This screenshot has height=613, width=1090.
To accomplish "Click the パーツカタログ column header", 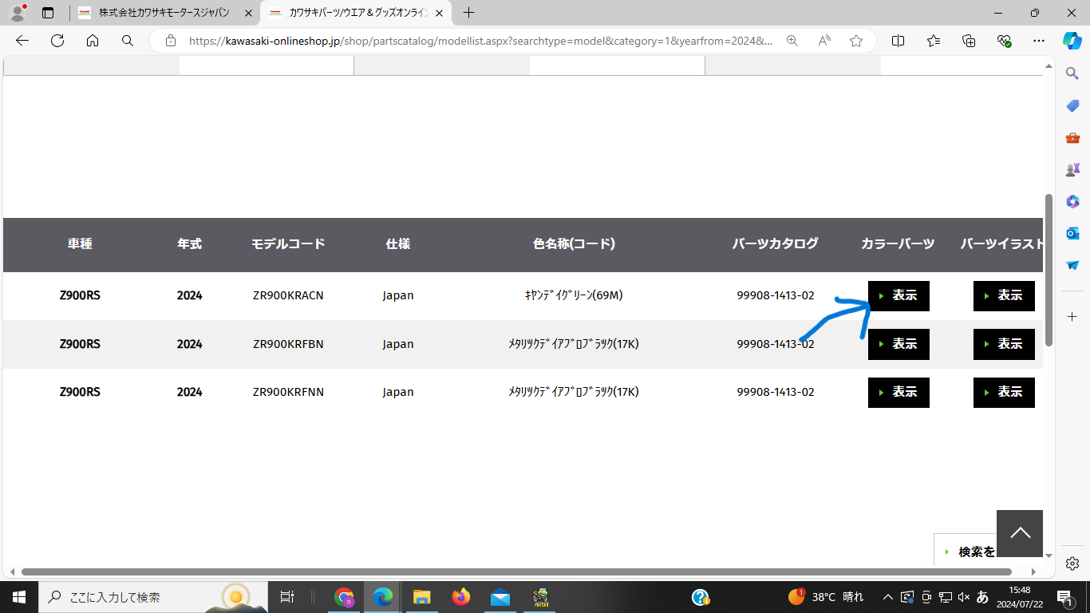I will click(776, 243).
